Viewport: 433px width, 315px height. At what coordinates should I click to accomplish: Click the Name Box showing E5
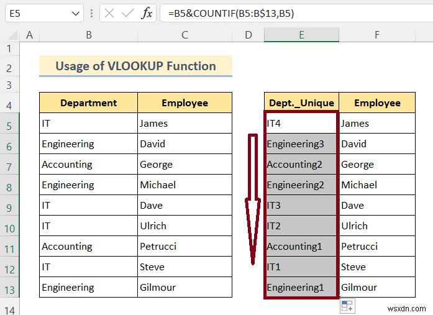44,13
